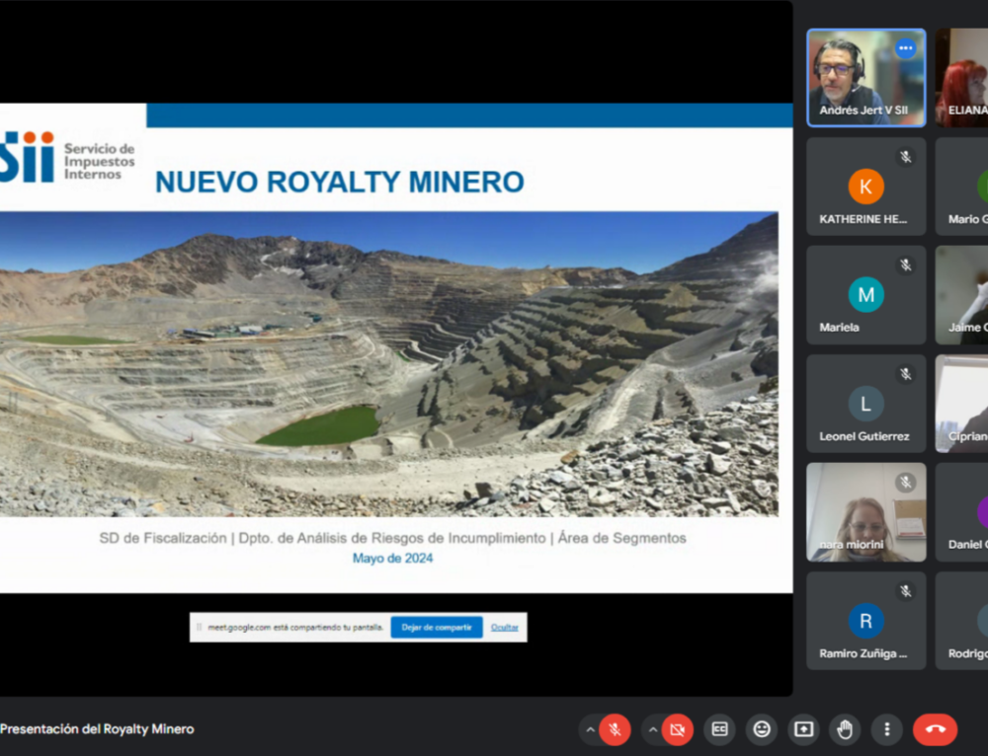The height and width of the screenshot is (756, 988).
Task: Click Ramiro Zuñiga's blue R avatar
Action: (866, 621)
